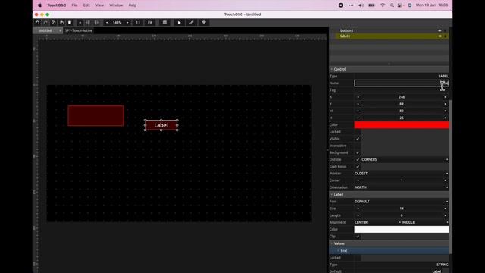The image size is (485, 273).
Task: Open the red control Color swatch
Action: coord(402,124)
